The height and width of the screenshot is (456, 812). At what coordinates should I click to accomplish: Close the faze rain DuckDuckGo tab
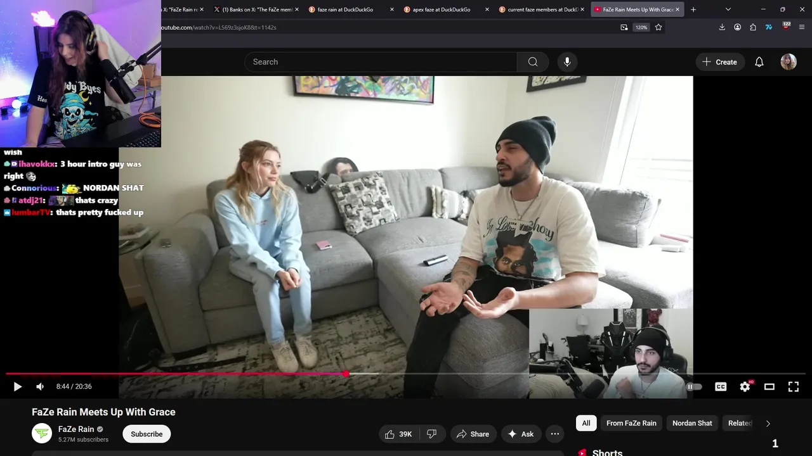[392, 9]
